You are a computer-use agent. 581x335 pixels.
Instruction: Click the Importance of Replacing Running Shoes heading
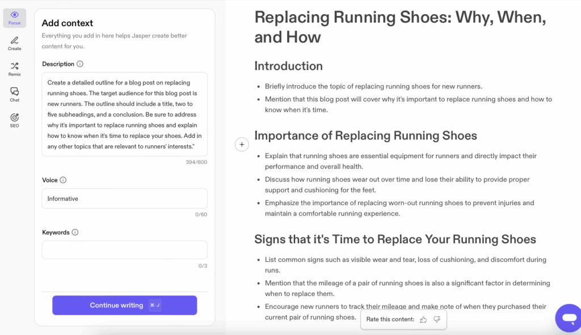coord(365,135)
